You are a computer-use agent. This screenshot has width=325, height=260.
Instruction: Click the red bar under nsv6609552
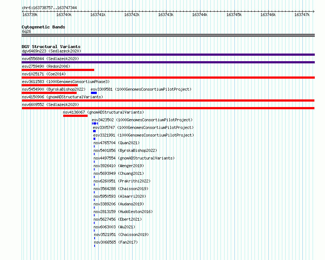pos(168,108)
